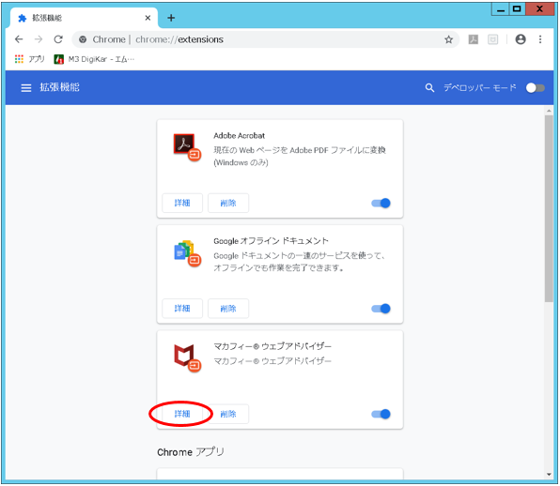560x486 pixels.
Task: Toggle Developer mode switch
Action: pyautogui.click(x=535, y=87)
